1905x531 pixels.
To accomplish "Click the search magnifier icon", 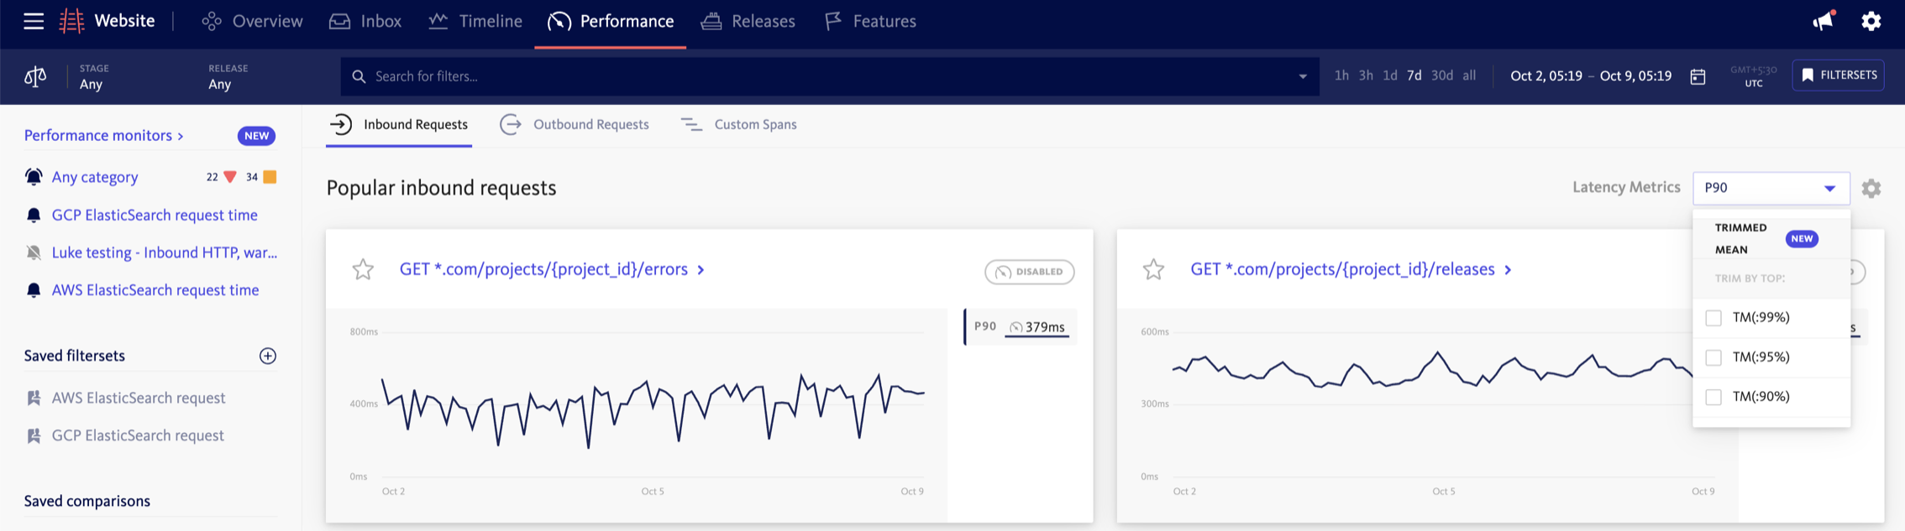I will 359,76.
